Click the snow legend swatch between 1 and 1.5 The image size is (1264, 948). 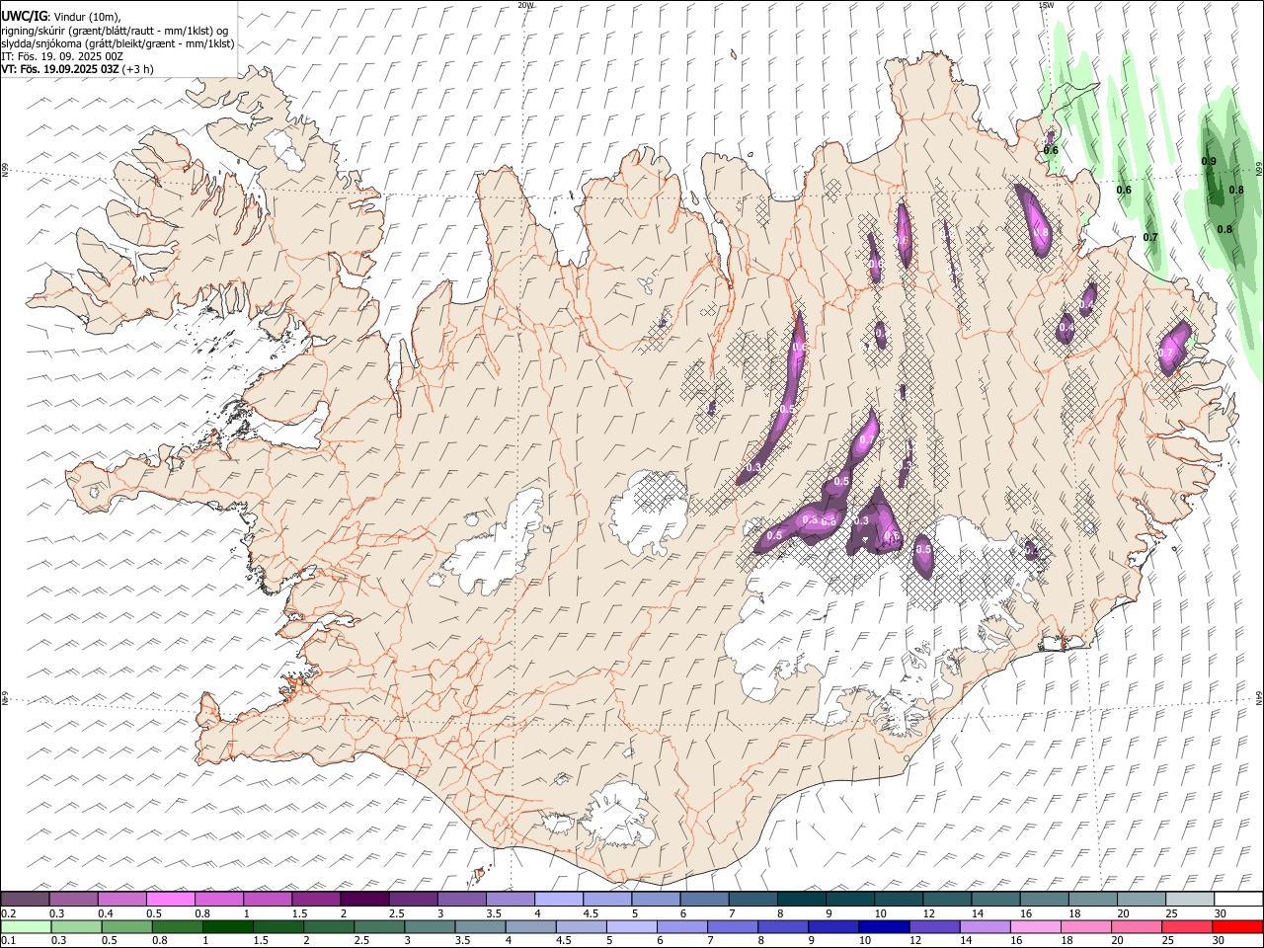click(268, 899)
